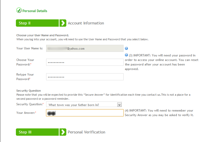Image resolution: width=200 pixels, height=142 pixels.
Task: Click the 'Retype Your Password' label
Action: 25,77
